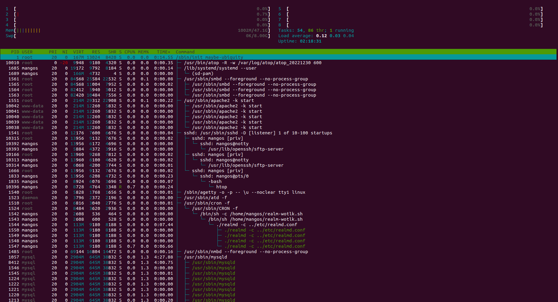Click the Uptime 02:18:31 readout

[300, 41]
